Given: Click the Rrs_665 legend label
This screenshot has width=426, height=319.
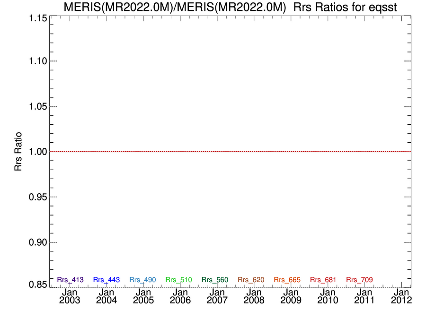Looking at the screenshot, I should click(x=287, y=280).
